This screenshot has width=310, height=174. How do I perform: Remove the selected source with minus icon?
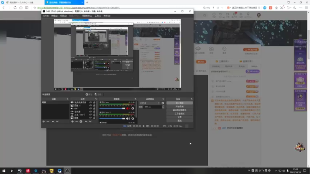[76, 121]
